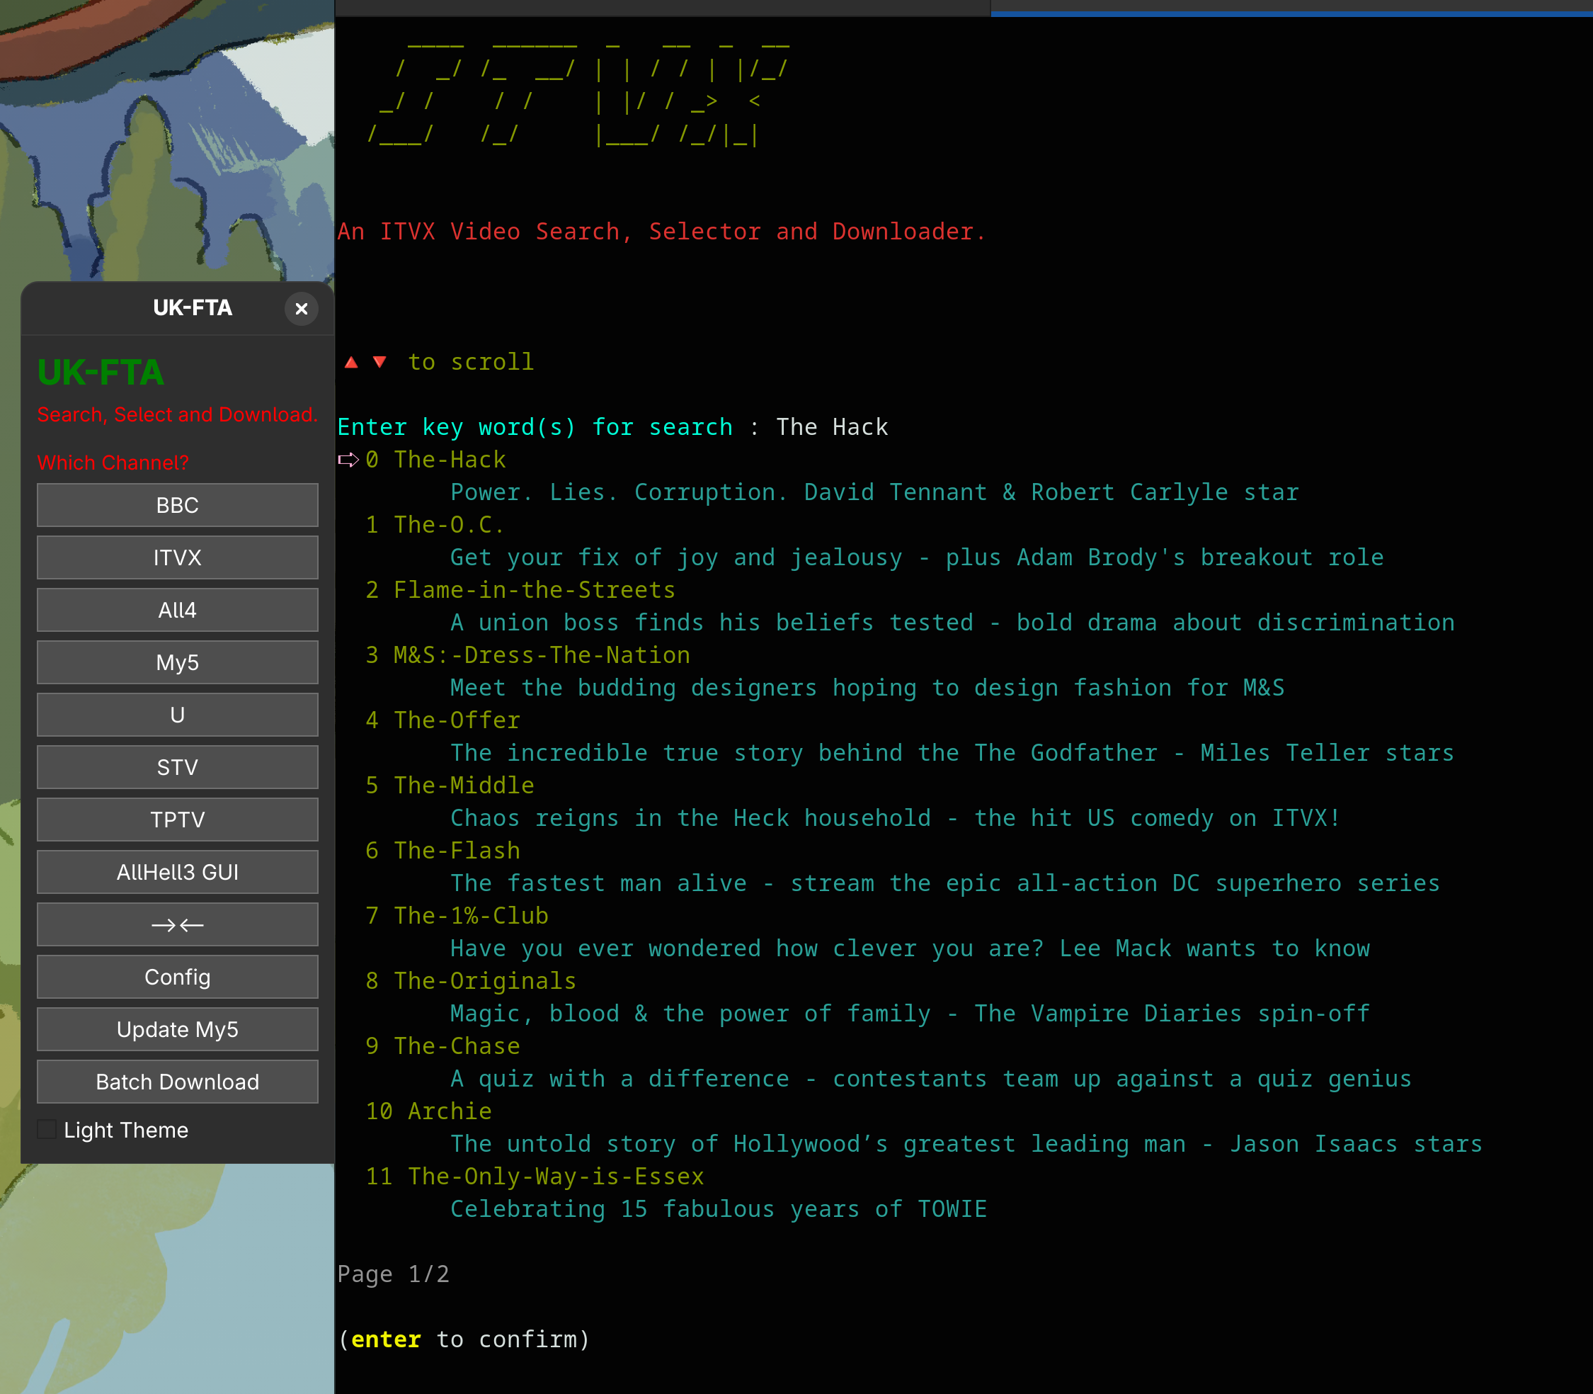Viewport: 1593px width, 1394px height.
Task: Launch AllHell3 GUI
Action: pos(177,872)
